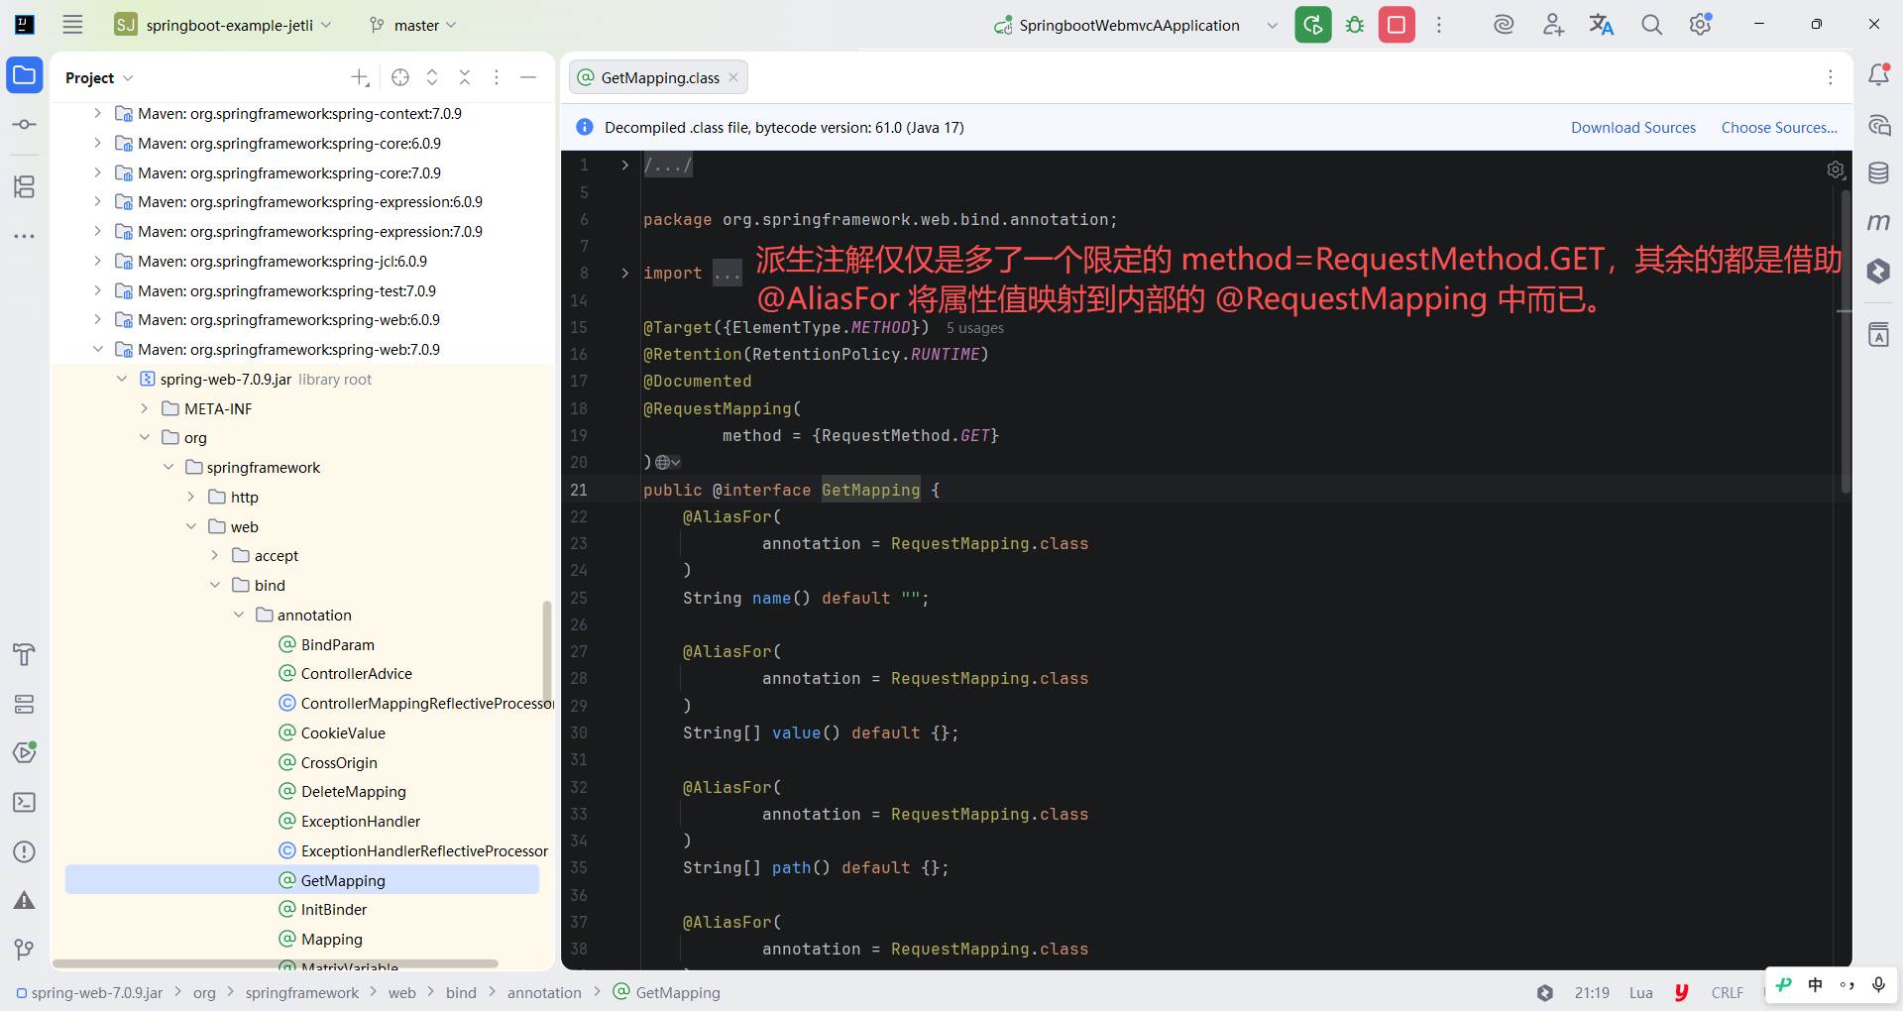Click the Project panel horizontal scrollbar
The width and height of the screenshot is (1903, 1011).
coord(276,963)
